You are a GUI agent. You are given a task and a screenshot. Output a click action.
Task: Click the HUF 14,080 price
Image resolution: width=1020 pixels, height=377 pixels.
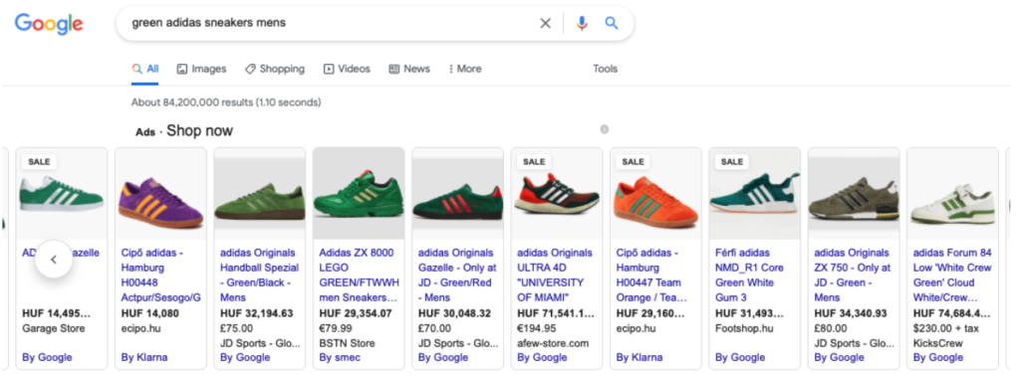coord(149,313)
